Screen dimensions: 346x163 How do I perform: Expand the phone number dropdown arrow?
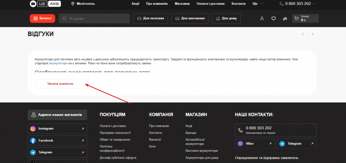pos(314,4)
